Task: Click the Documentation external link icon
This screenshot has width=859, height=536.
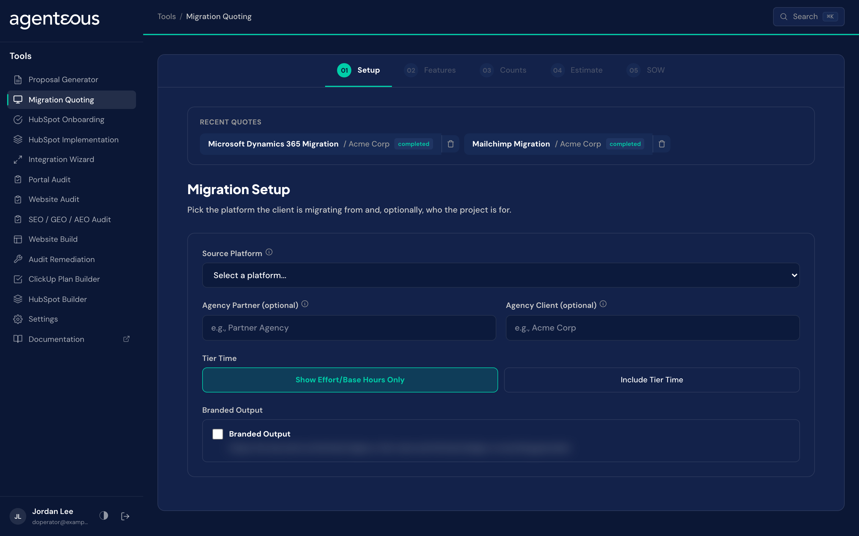Action: click(x=126, y=339)
